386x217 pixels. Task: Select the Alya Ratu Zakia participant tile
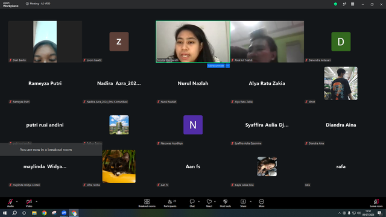[267, 83]
